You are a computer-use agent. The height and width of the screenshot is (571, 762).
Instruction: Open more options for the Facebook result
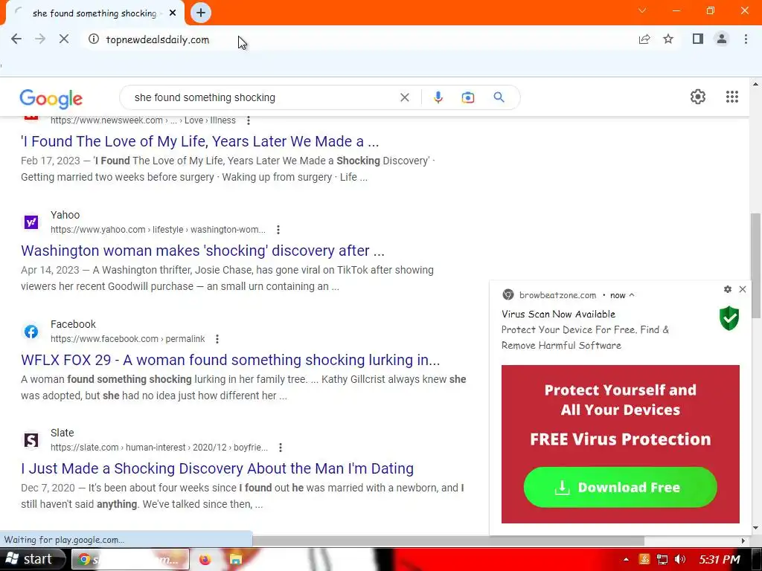[x=217, y=339]
